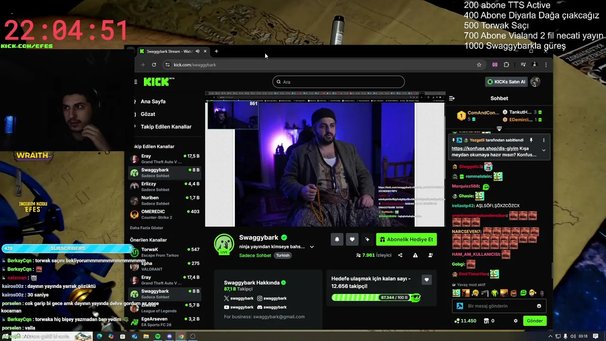Open the Chrome three-dot menu
The width and height of the screenshot is (606, 341).
click(546, 64)
